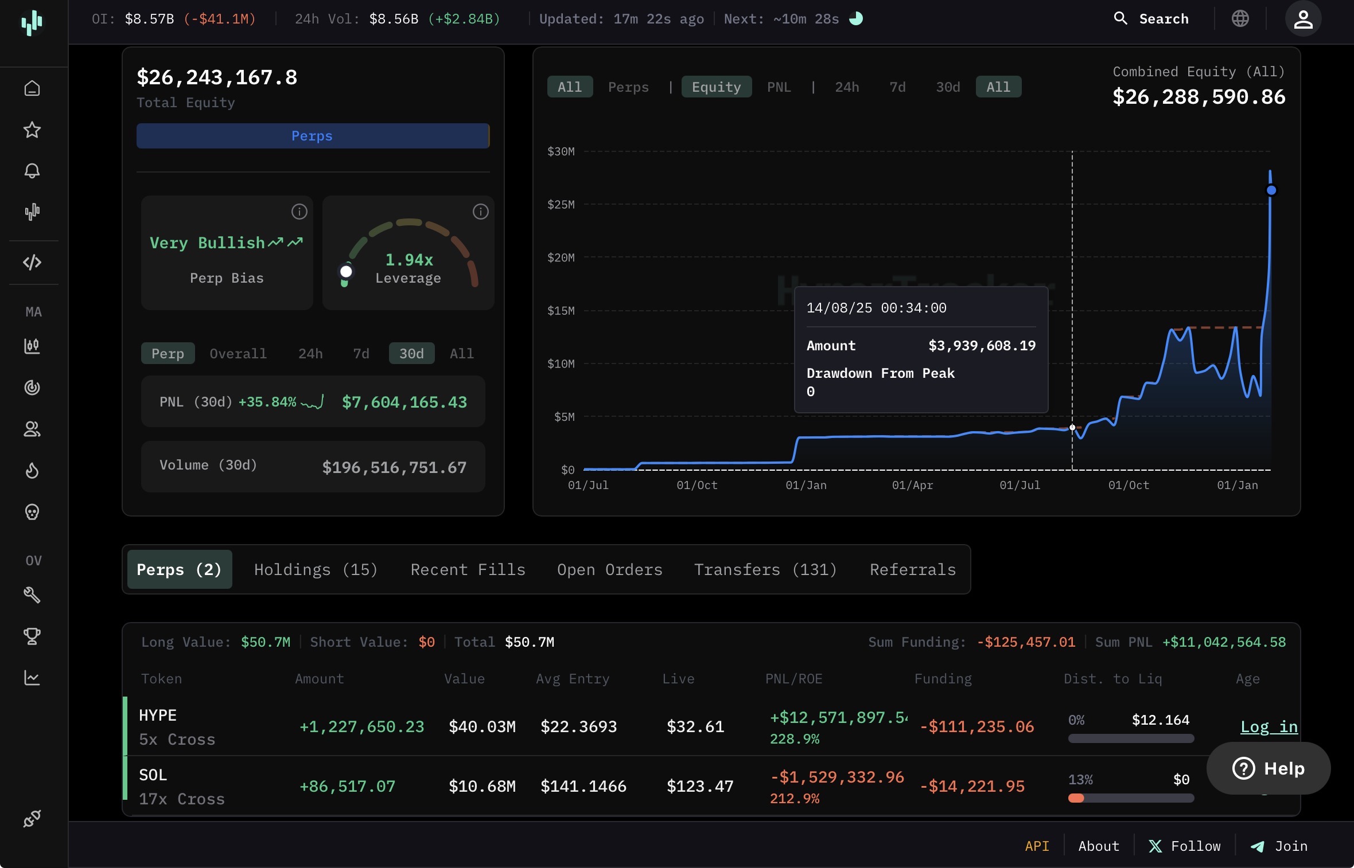Show Perp Bias info tooltip icon
The image size is (1354, 868).
[x=299, y=212]
